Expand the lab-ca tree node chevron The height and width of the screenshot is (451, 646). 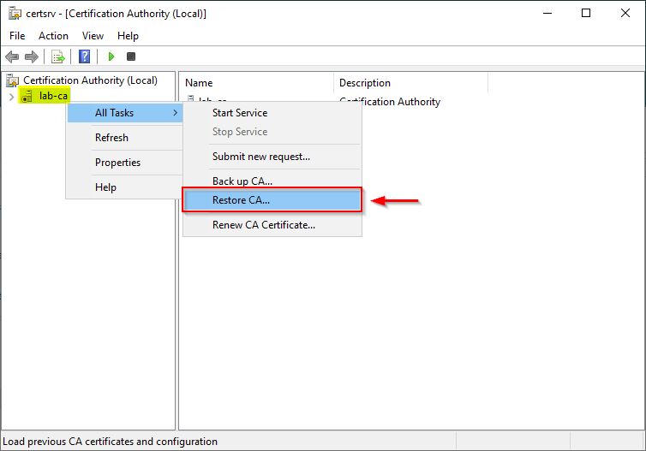pos(11,97)
